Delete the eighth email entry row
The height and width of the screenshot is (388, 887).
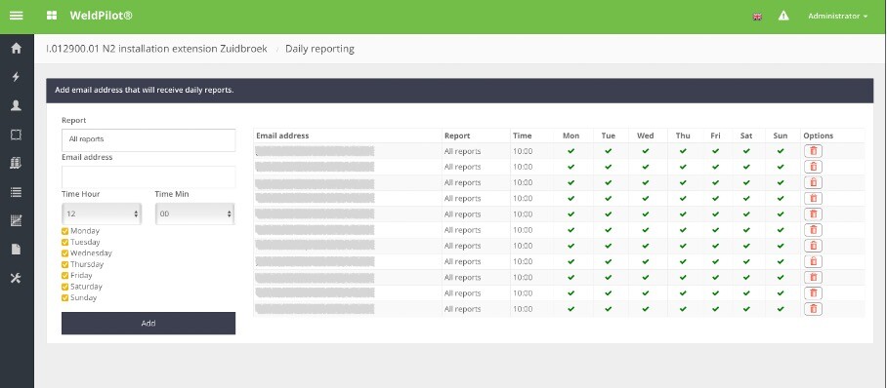(813, 261)
